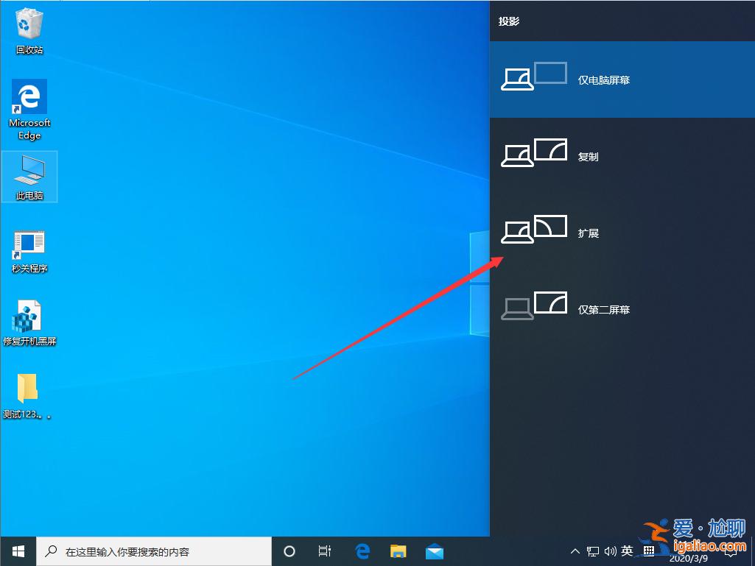The width and height of the screenshot is (755, 566).
Task: Select 扩展 from the 投影 menu
Action: coord(622,232)
